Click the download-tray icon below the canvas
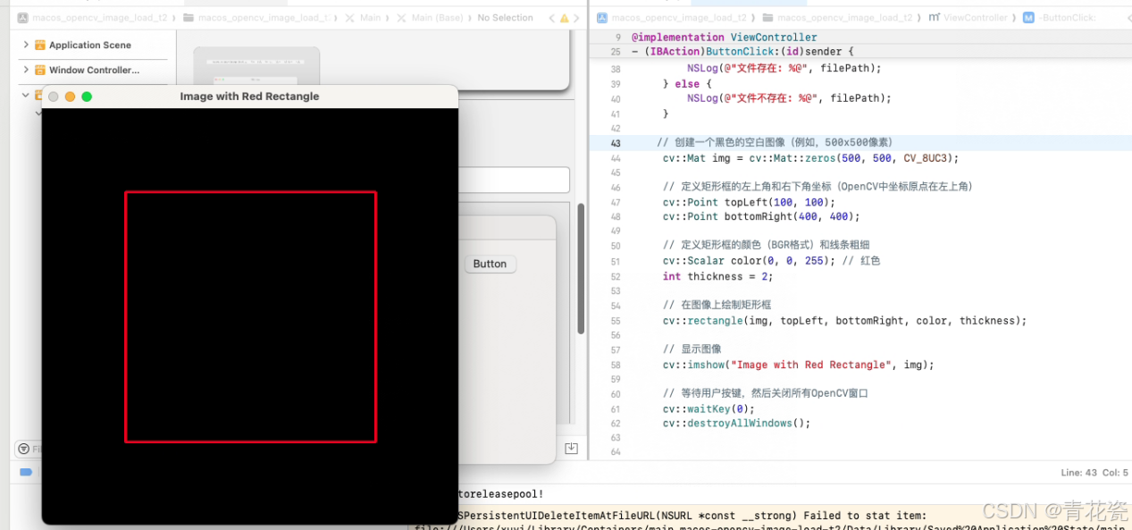The image size is (1132, 530). pyautogui.click(x=571, y=448)
